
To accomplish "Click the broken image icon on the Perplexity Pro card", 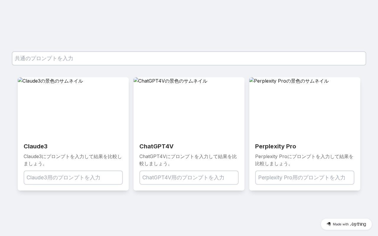I will pyautogui.click(x=252, y=80).
